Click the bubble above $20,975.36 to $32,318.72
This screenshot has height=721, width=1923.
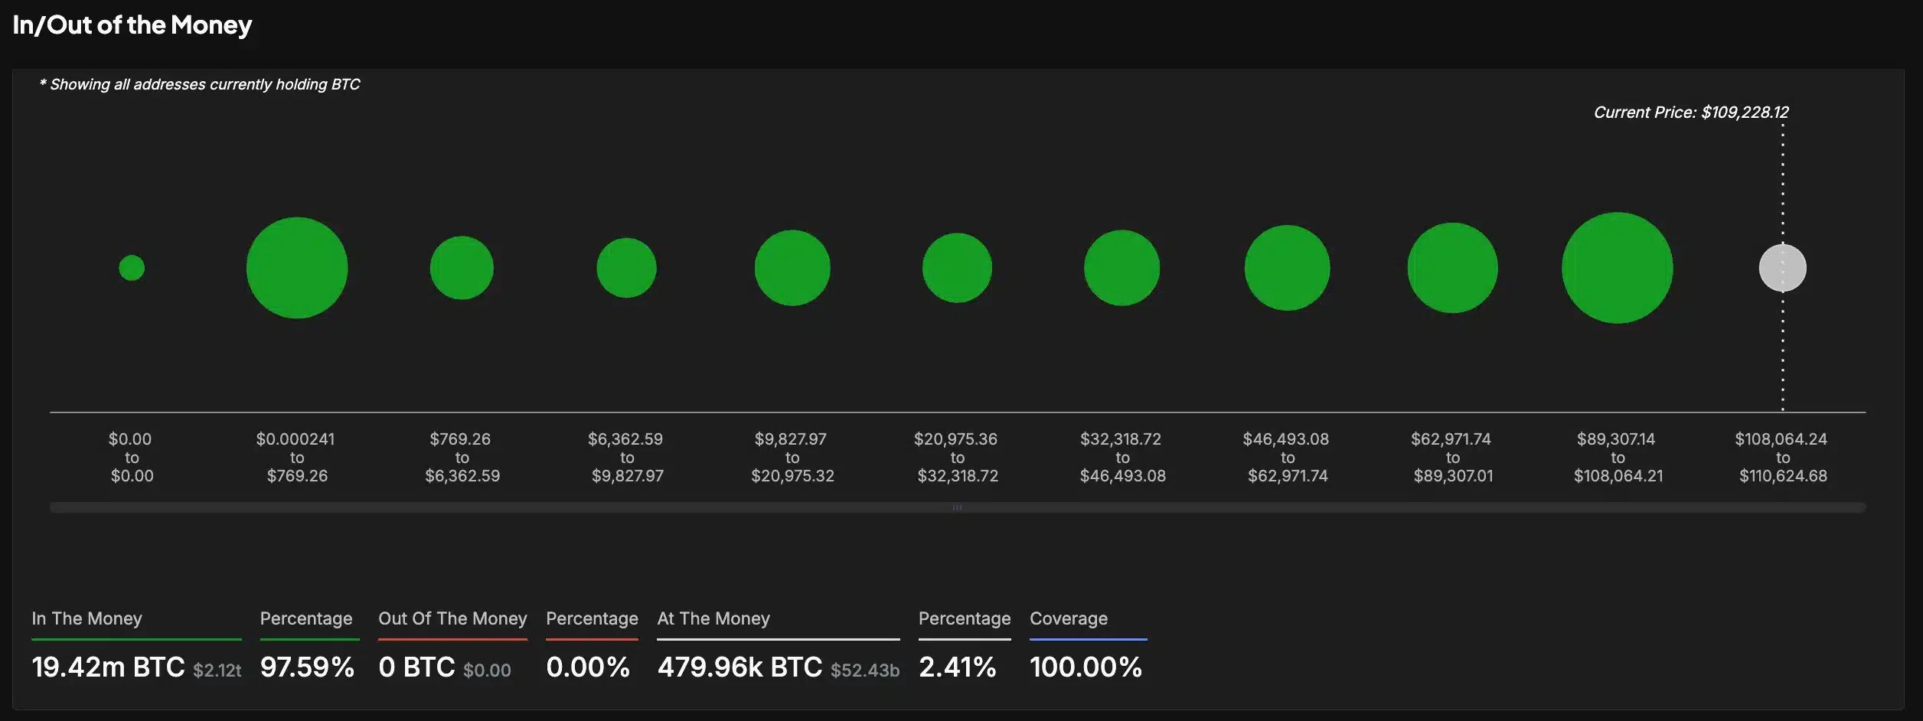957,267
